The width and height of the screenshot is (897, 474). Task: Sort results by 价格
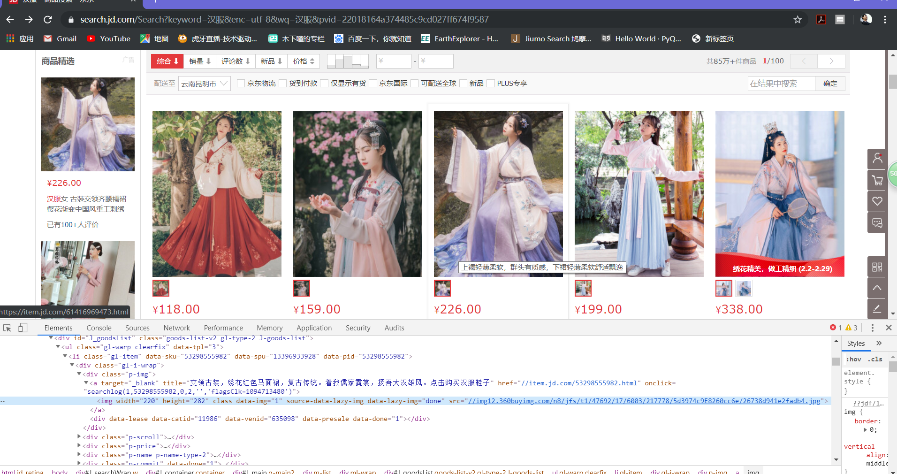(x=304, y=61)
